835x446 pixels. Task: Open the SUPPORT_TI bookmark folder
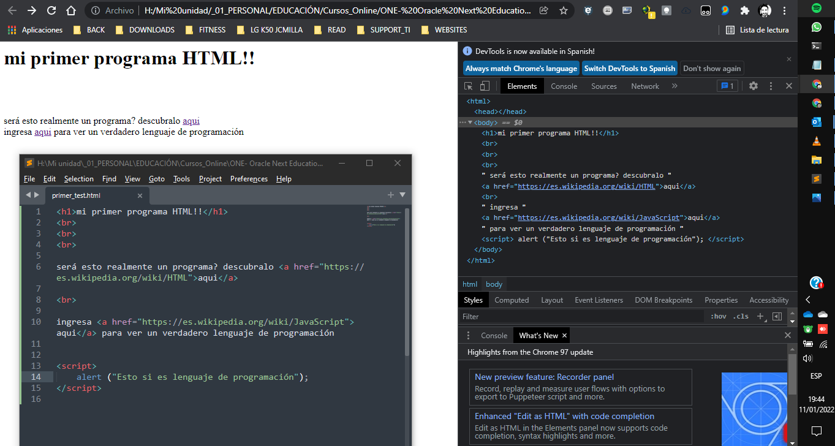pyautogui.click(x=383, y=30)
